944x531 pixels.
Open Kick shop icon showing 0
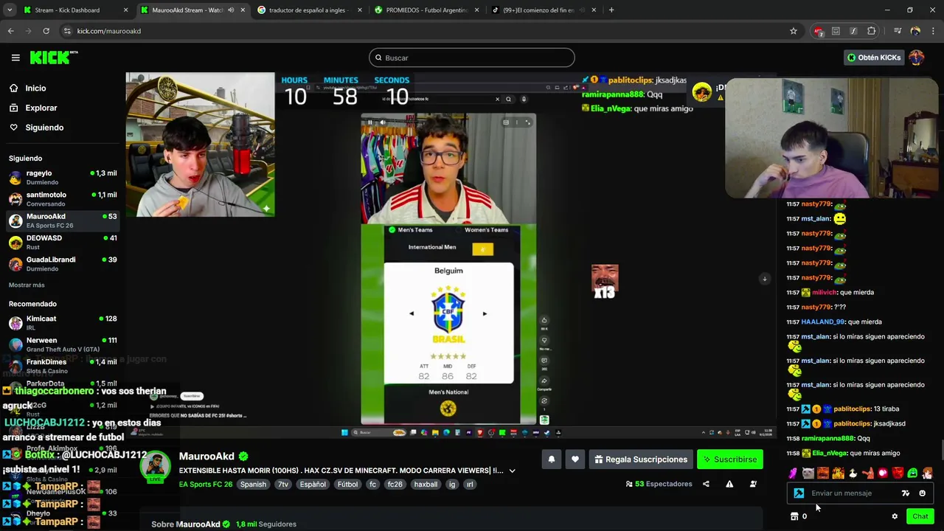(799, 516)
